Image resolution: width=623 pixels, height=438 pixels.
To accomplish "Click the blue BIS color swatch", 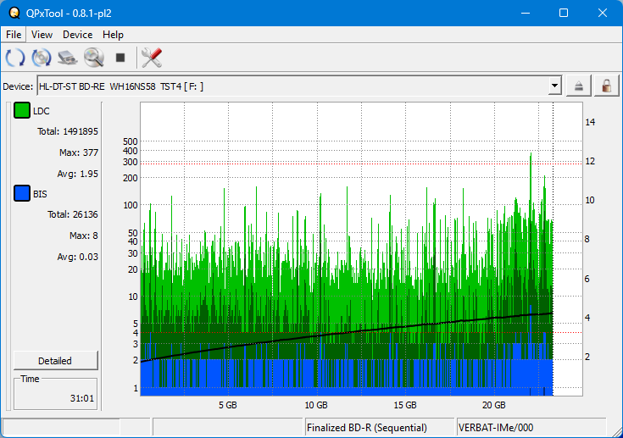I will click(x=22, y=193).
